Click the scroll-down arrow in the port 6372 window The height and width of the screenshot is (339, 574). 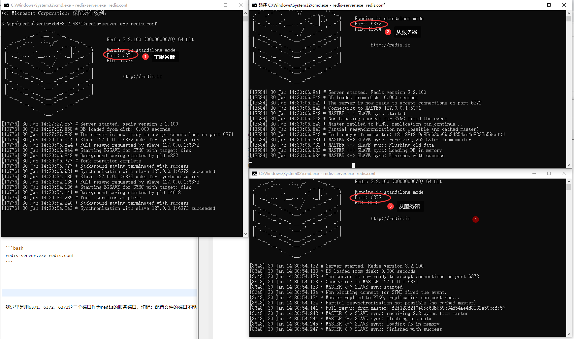[x=569, y=165]
